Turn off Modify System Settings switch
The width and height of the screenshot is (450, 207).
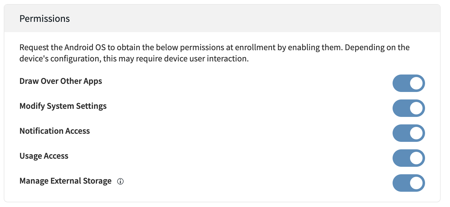[x=408, y=108]
